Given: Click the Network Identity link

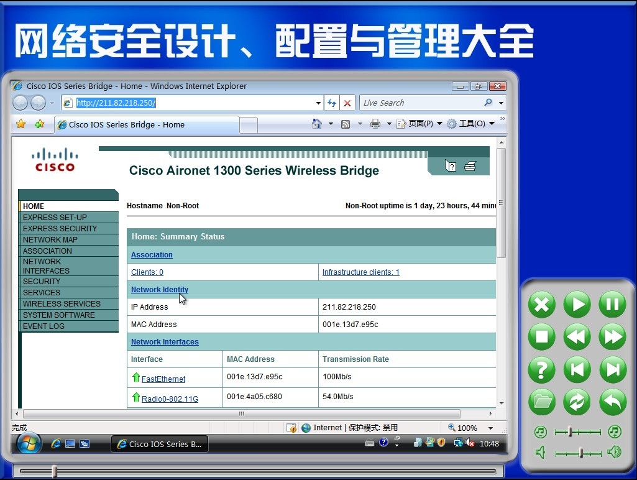Looking at the screenshot, I should pyautogui.click(x=159, y=289).
